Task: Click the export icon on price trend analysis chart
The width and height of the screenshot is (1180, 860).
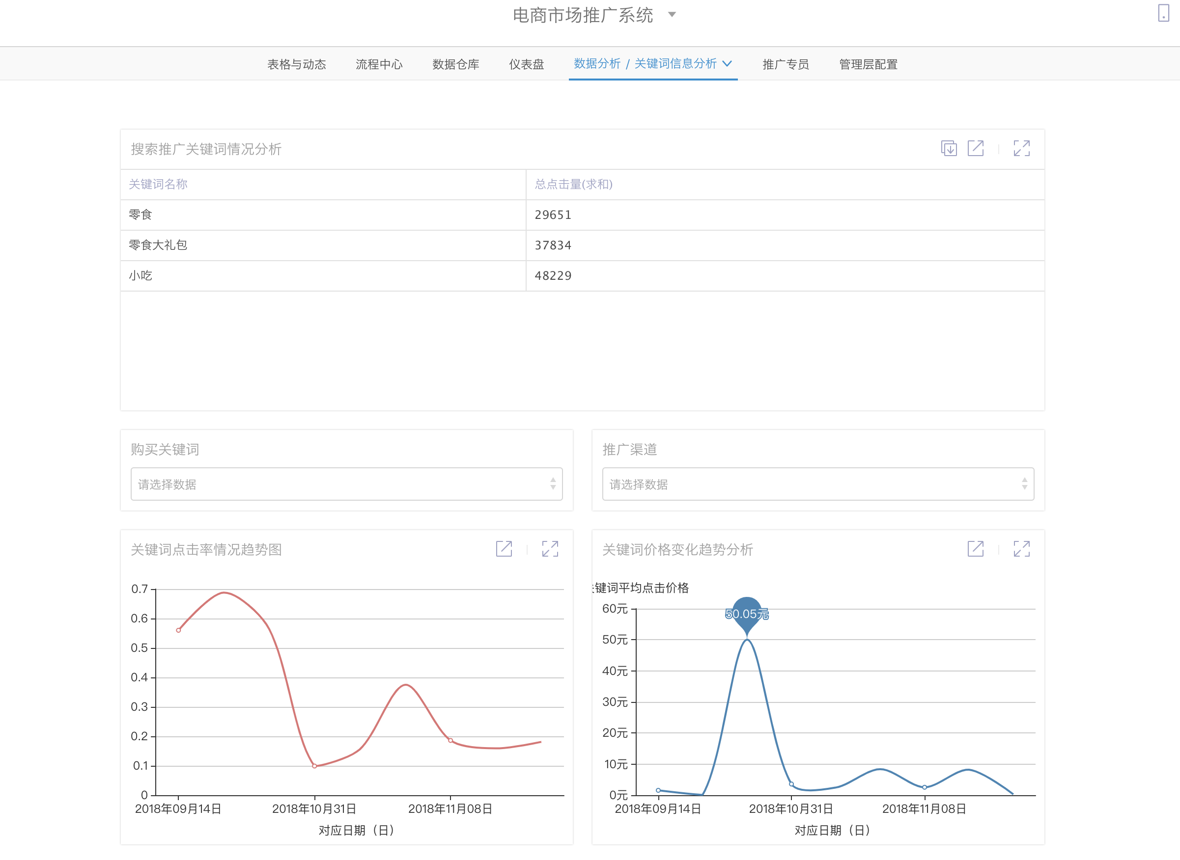Action: (975, 549)
